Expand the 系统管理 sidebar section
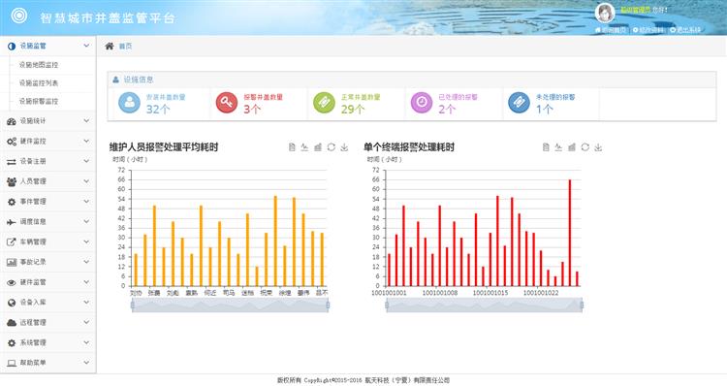Screen dimensions: 727x386 [48, 343]
